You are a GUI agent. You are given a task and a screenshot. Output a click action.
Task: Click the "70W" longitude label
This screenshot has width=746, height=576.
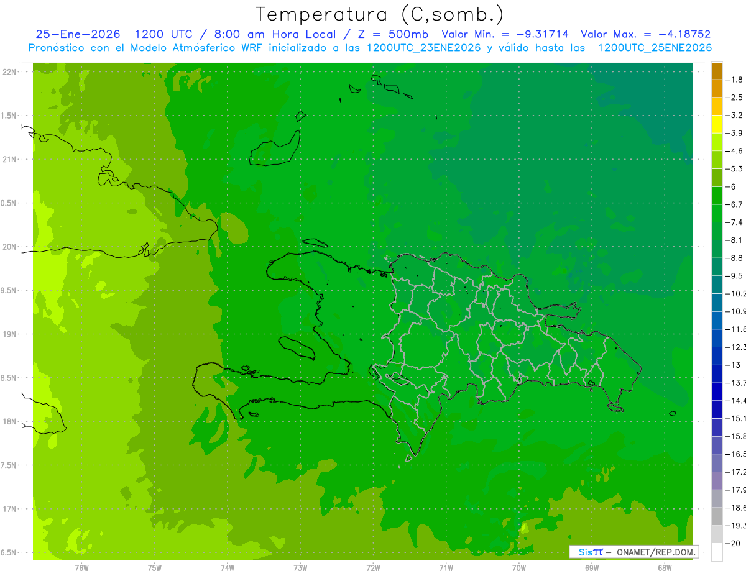point(519,568)
